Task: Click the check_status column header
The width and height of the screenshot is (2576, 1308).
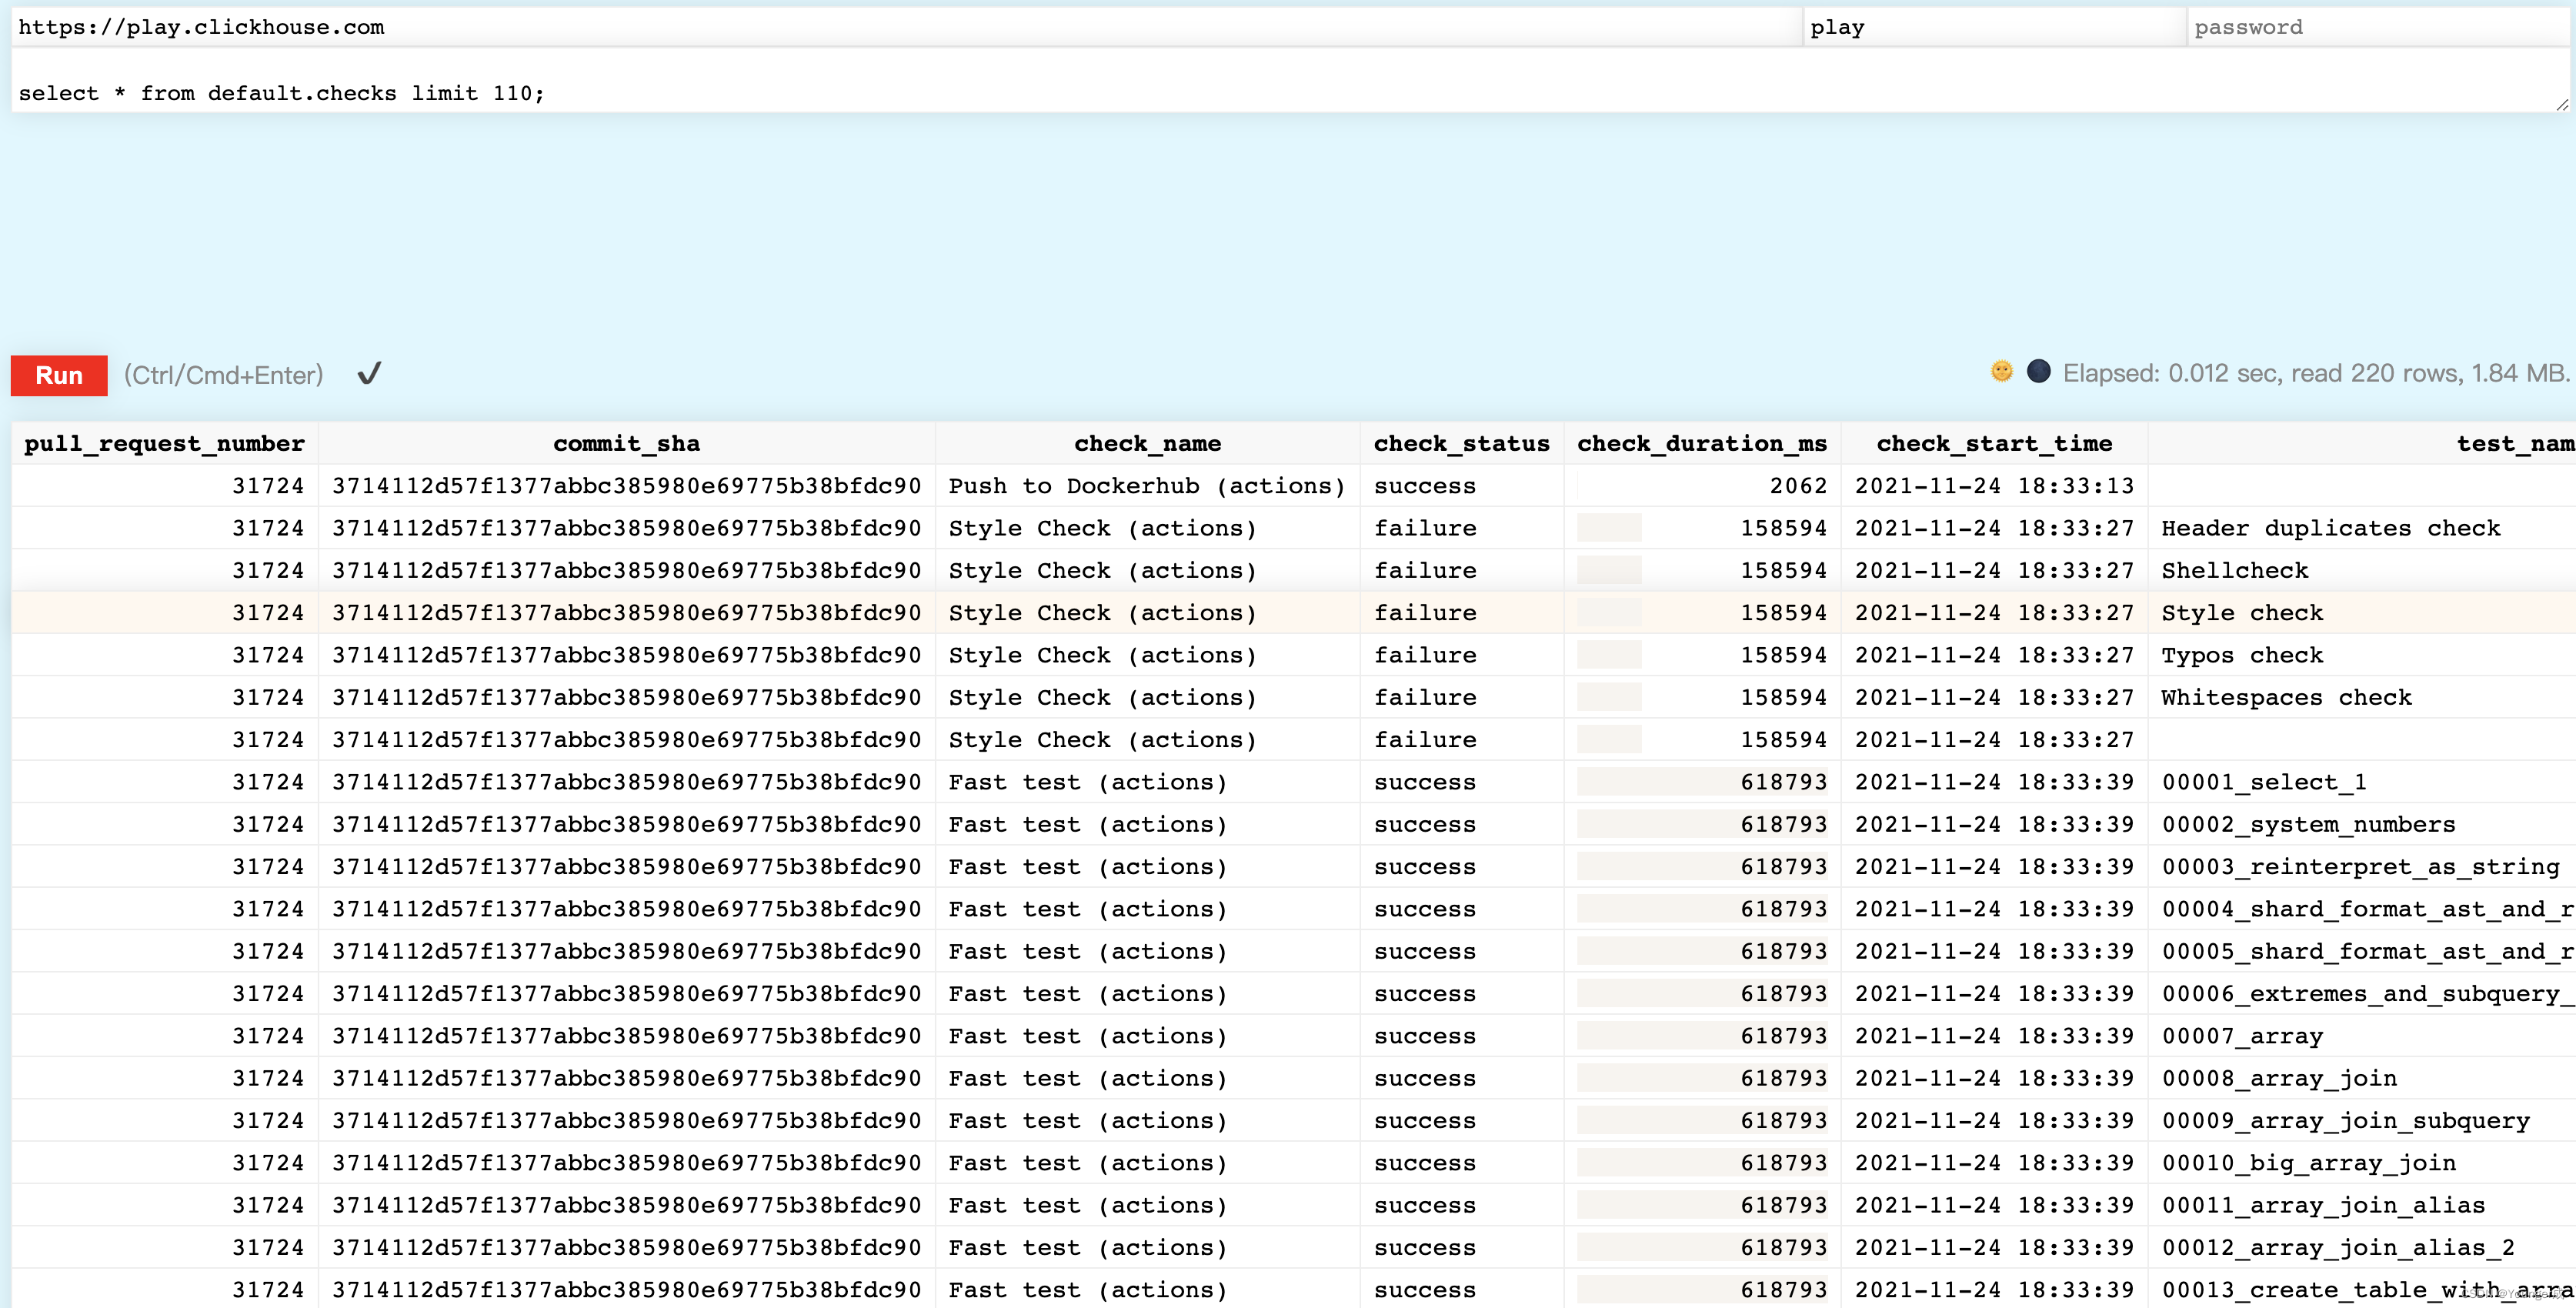Action: 1461,443
